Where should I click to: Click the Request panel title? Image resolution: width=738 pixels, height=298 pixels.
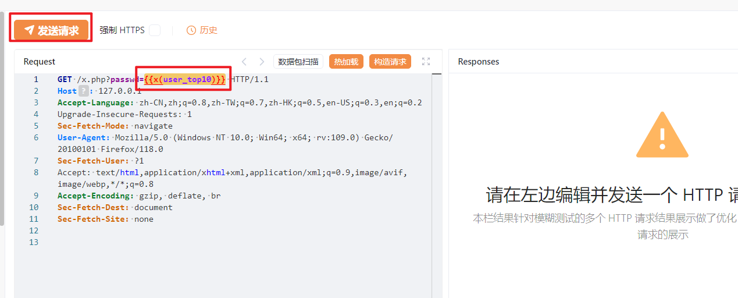pyautogui.click(x=40, y=62)
